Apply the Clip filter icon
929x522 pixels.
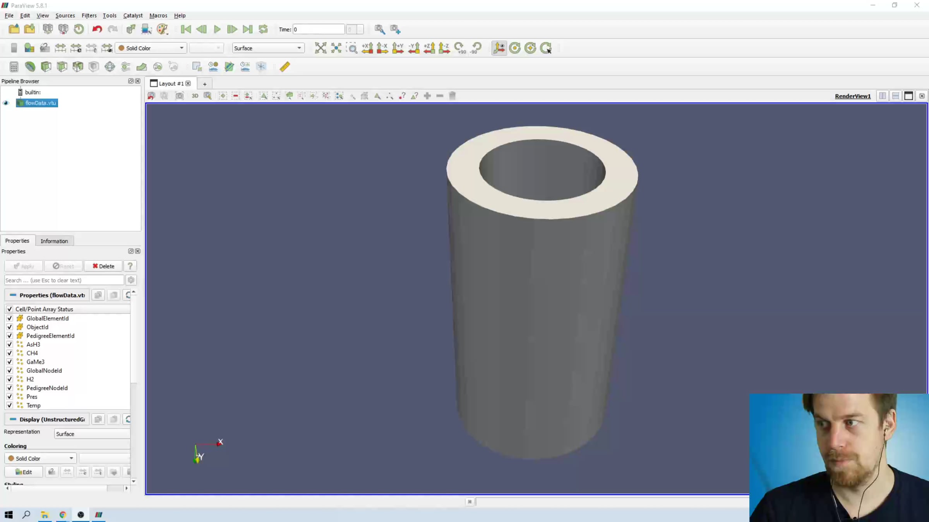(46, 67)
